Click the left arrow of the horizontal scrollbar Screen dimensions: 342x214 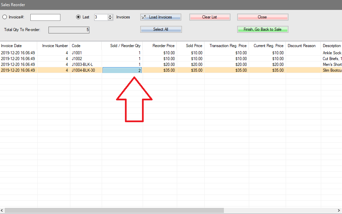click(2, 211)
